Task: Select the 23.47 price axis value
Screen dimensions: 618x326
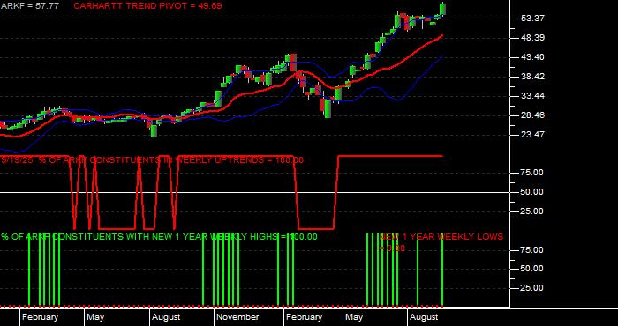Action: tap(532, 135)
